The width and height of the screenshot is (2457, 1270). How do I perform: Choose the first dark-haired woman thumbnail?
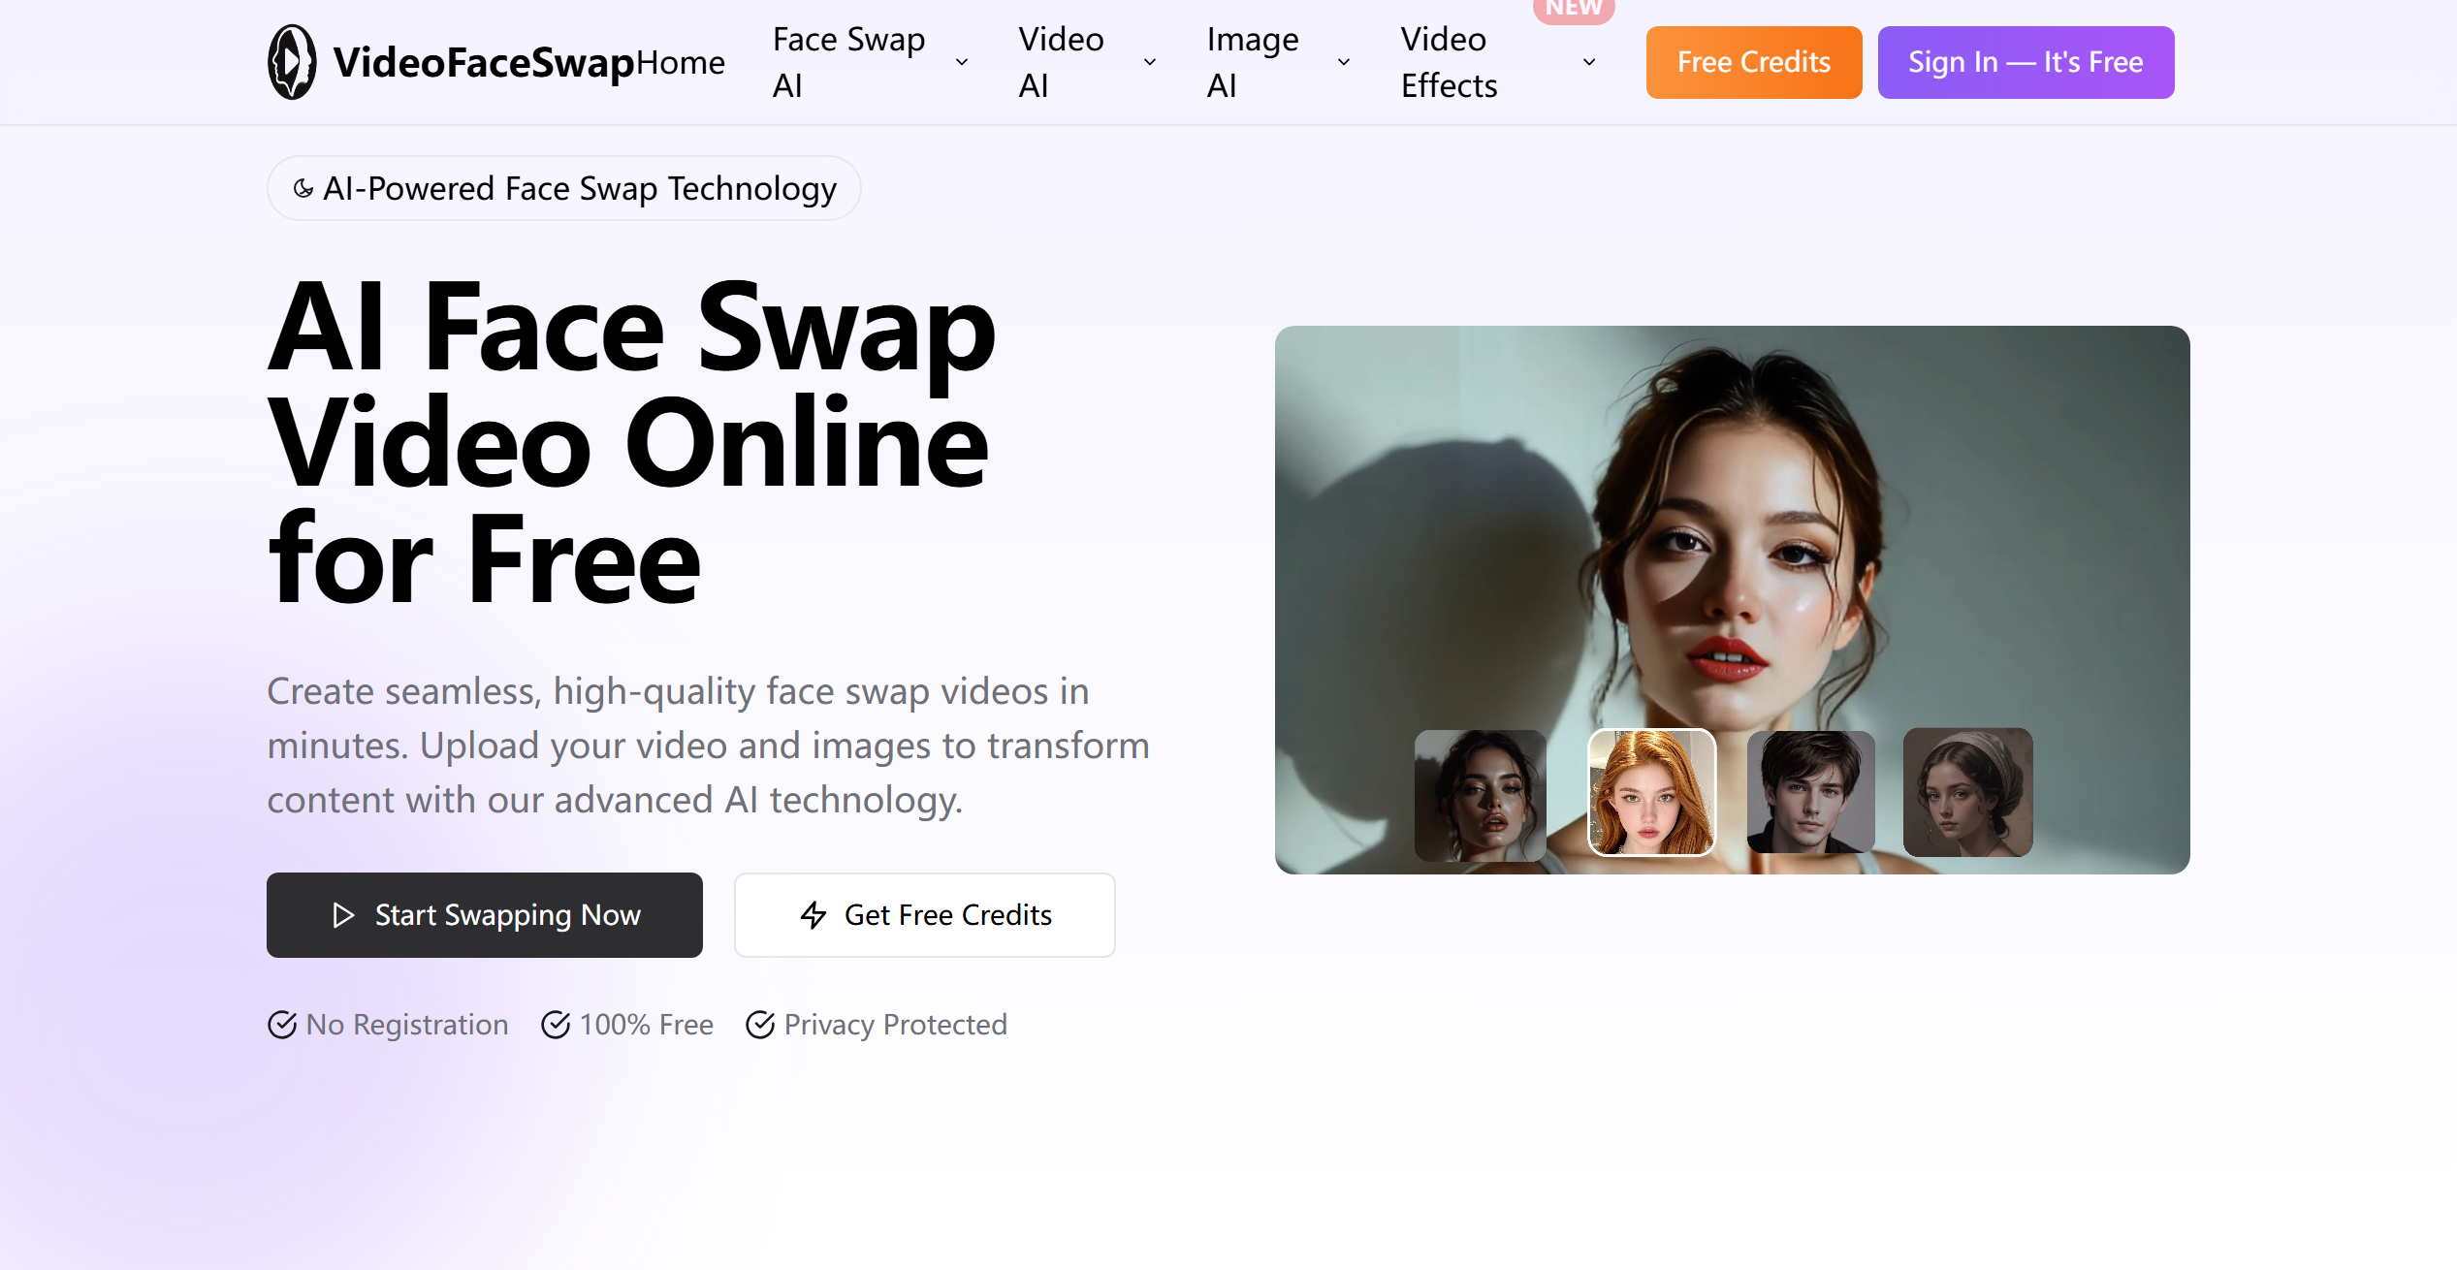(x=1480, y=795)
